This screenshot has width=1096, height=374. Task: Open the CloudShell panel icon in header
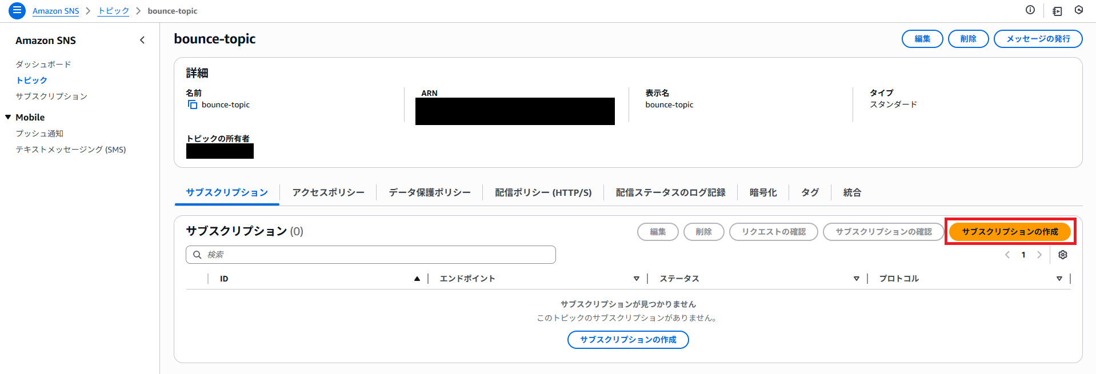point(1057,11)
